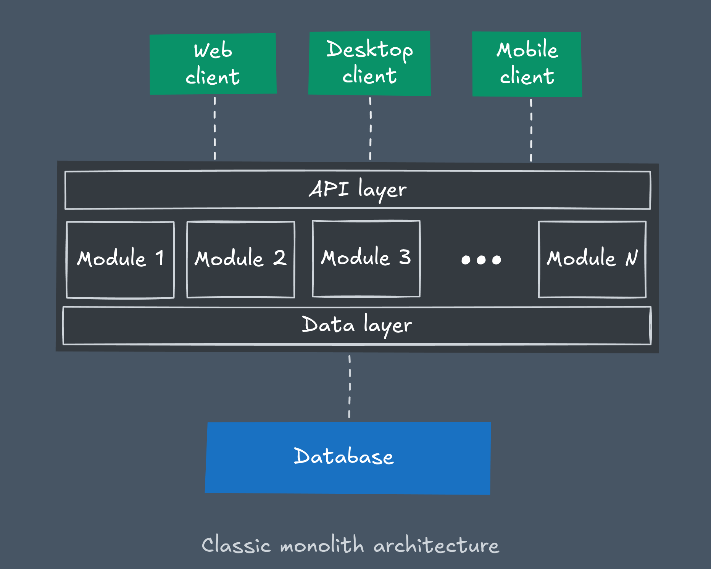Click the API layer bar
Image resolution: width=711 pixels, height=569 pixels.
[358, 190]
